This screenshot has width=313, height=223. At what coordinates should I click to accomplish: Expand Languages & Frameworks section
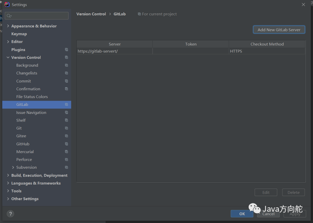coord(8,183)
